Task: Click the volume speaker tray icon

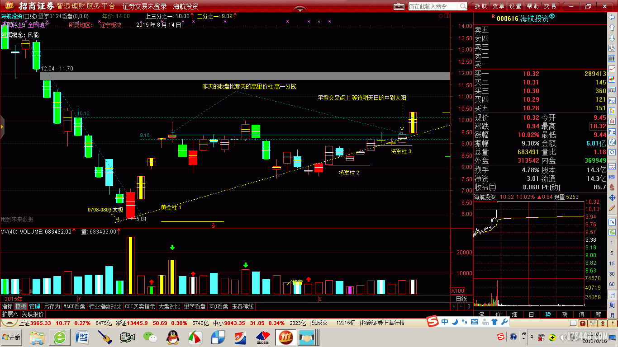Action: point(562,338)
